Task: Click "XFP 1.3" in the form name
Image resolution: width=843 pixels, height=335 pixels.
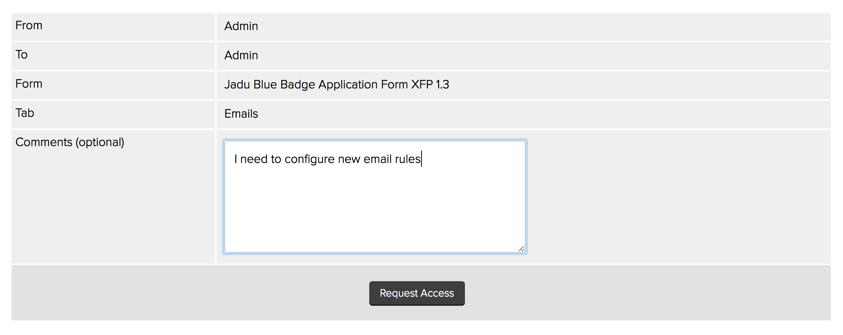Action: (430, 85)
